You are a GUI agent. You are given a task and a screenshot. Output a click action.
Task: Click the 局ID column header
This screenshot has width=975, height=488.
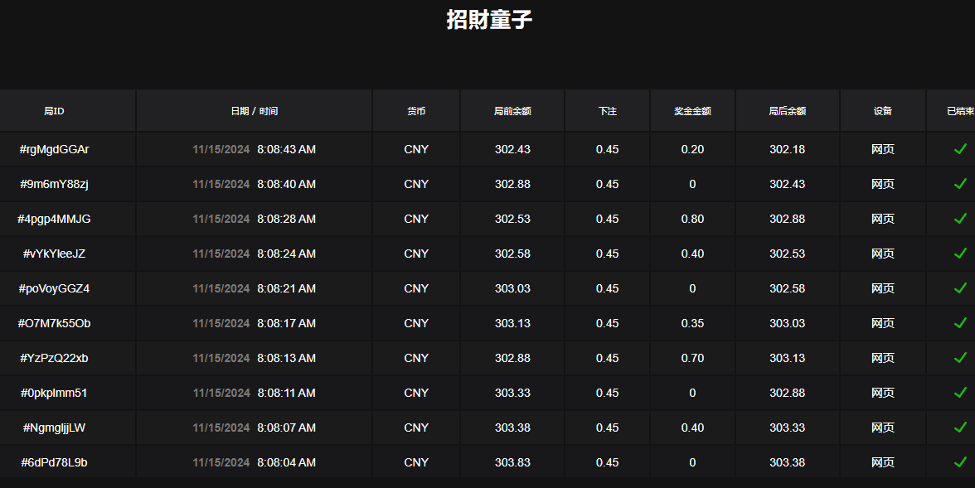(x=67, y=110)
